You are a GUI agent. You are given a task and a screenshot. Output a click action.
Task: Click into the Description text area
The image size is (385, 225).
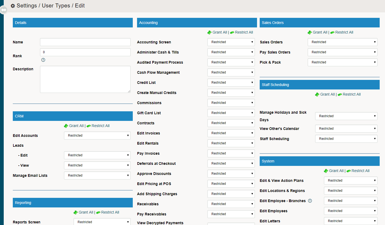tap(85, 79)
